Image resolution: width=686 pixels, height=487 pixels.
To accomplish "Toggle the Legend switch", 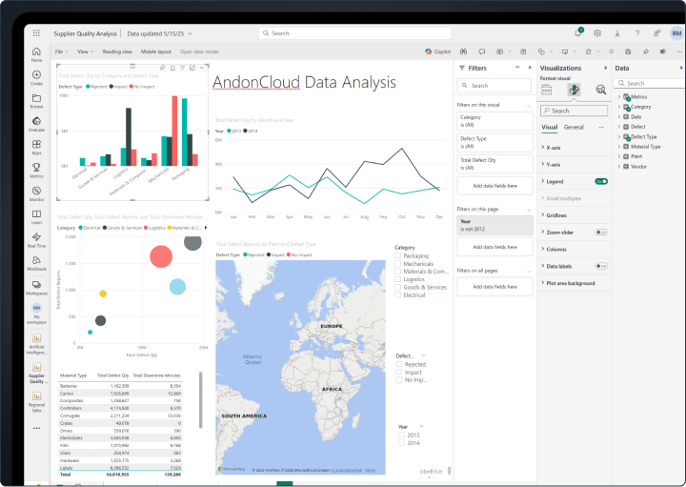I will coord(601,181).
